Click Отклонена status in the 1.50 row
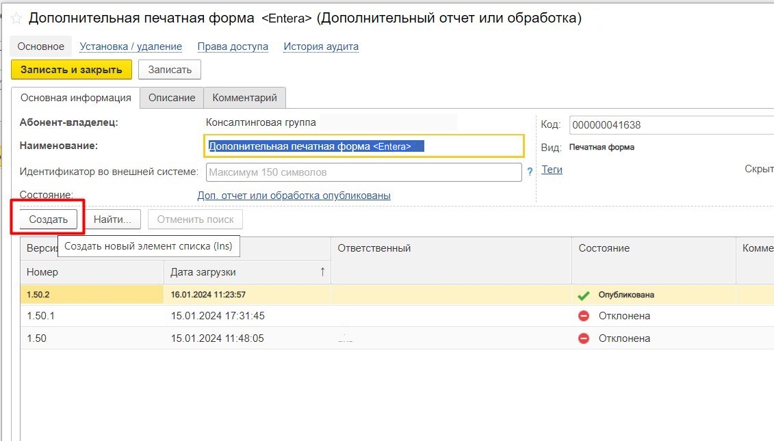The image size is (774, 441). click(624, 338)
